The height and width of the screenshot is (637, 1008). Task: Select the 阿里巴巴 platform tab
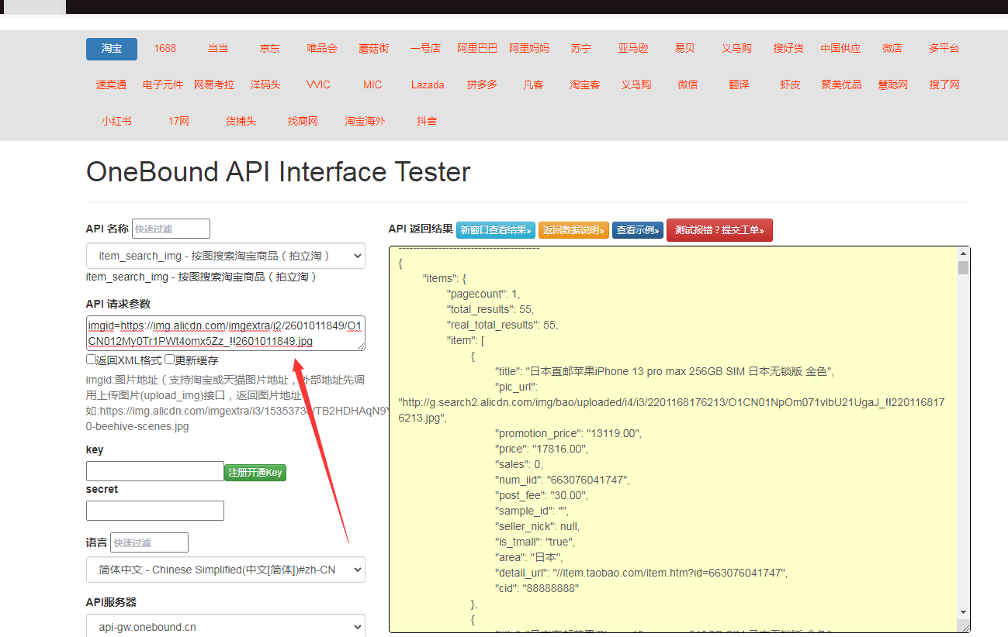tap(477, 48)
